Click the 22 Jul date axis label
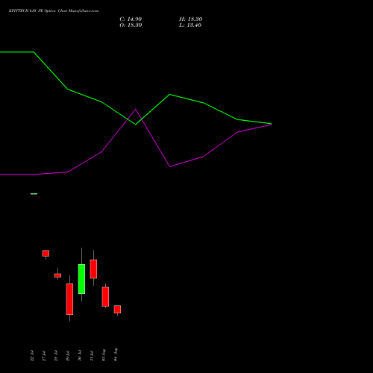Image resolution: width=373 pixels, height=373 pixels. (32, 356)
